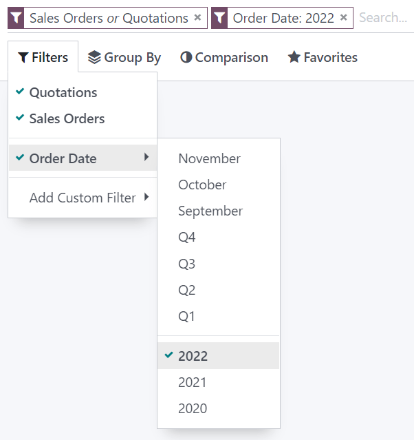Click the Search input field
Viewport: 414px width, 440px height.
click(x=382, y=18)
